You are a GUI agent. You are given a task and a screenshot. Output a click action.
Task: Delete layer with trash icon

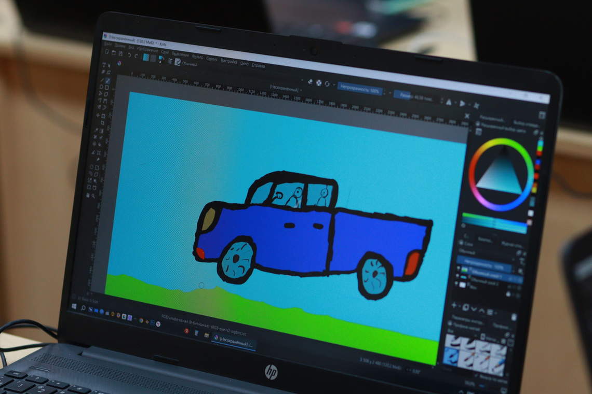[x=514, y=317]
